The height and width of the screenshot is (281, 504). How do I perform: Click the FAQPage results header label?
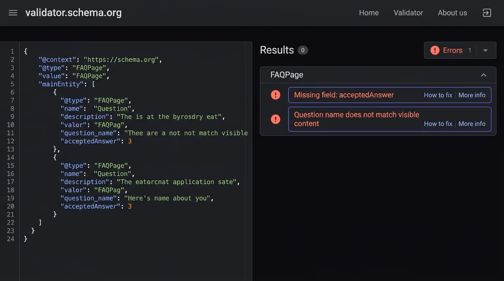pyautogui.click(x=287, y=75)
